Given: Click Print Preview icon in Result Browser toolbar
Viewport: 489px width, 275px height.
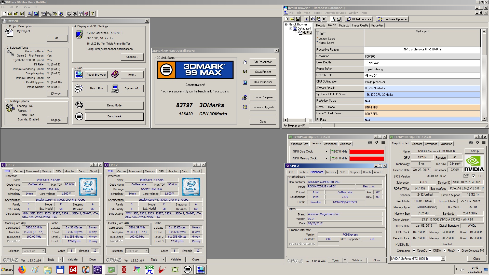Looking at the screenshot, I should coord(333,19).
